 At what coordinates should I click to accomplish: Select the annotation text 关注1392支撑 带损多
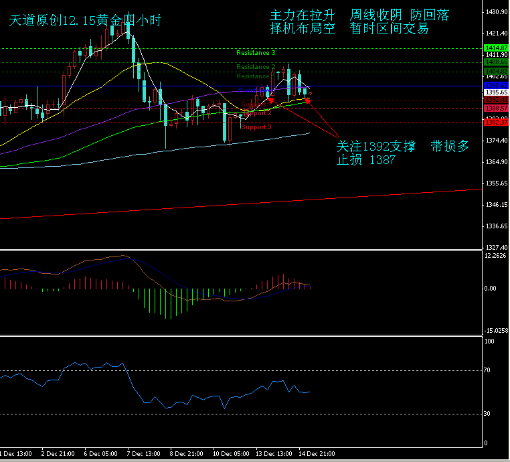coord(402,147)
